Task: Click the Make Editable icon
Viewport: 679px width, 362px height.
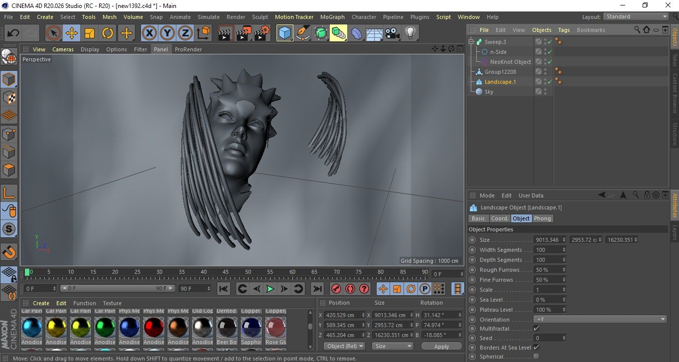Action: pyautogui.click(x=9, y=58)
